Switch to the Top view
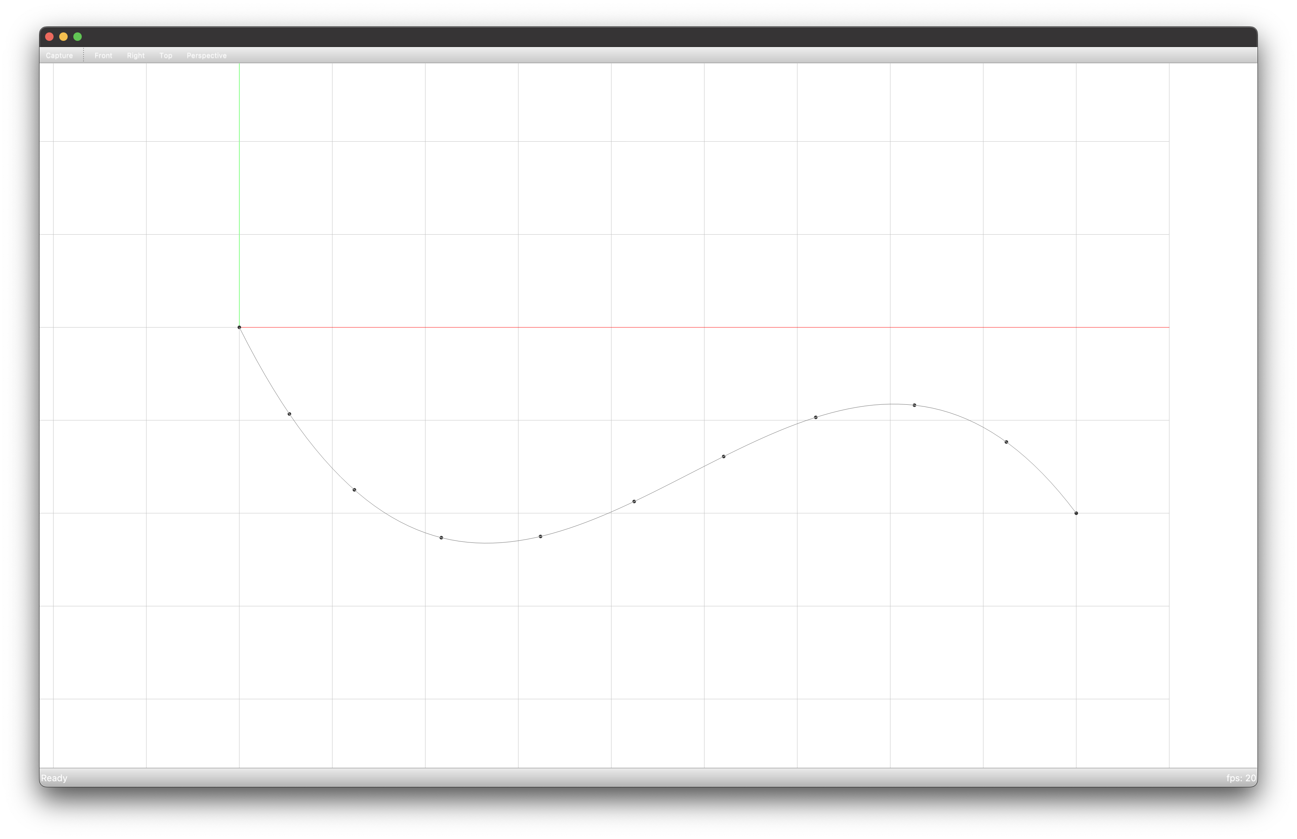This screenshot has height=839, width=1297. 166,56
